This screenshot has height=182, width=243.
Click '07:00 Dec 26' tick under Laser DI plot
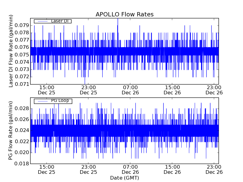point(130,90)
